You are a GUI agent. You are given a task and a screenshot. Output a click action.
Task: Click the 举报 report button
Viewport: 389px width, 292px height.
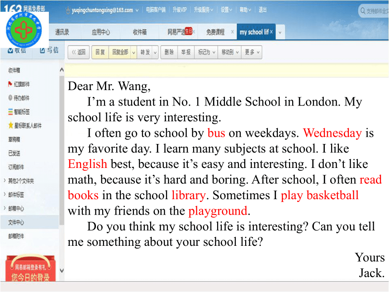(186, 52)
